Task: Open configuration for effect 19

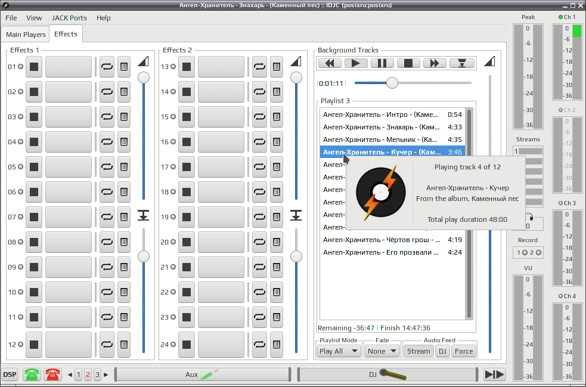Action: click(277, 217)
